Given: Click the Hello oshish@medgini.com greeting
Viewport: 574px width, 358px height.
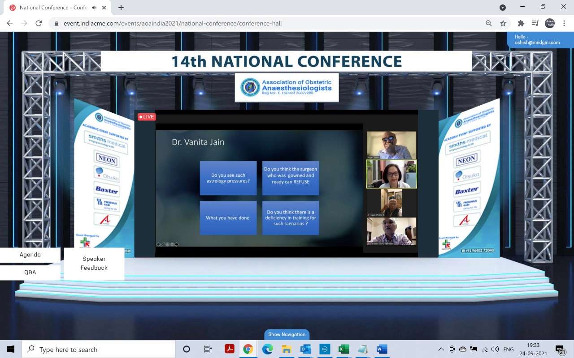Looking at the screenshot, I should click(540, 40).
